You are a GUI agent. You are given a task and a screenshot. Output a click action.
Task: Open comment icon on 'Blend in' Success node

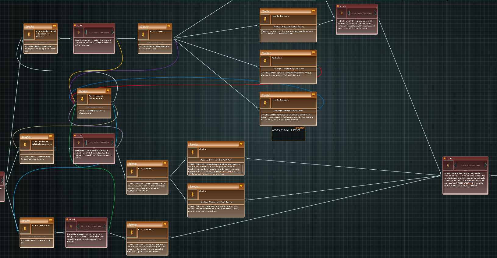click(241, 186)
